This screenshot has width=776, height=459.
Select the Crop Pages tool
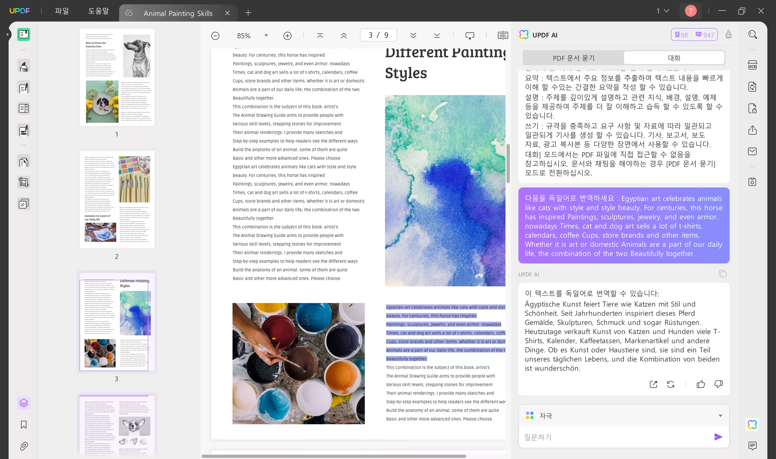(x=23, y=182)
